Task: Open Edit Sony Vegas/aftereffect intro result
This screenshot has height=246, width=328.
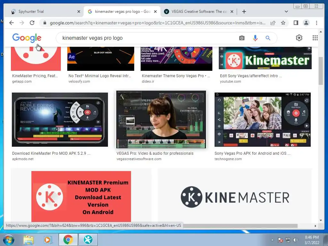Action: 251,76
